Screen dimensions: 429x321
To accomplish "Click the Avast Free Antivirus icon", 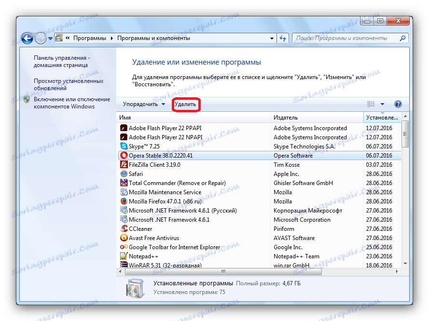I will (124, 238).
